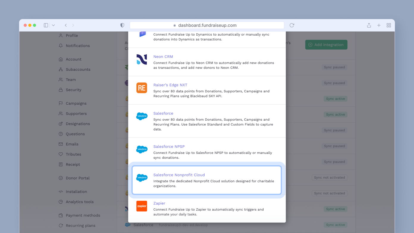Image resolution: width=414 pixels, height=233 pixels.
Task: Open the Salesforce Nonprofit Cloud link
Action: click(179, 175)
